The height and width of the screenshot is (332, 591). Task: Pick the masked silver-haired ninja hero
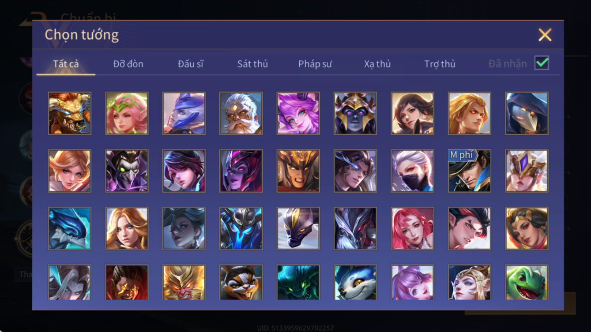pos(412,171)
